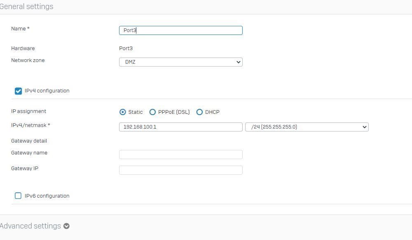The height and width of the screenshot is (240, 412).
Task: Click the Advanced settings heading text
Action: click(30, 226)
